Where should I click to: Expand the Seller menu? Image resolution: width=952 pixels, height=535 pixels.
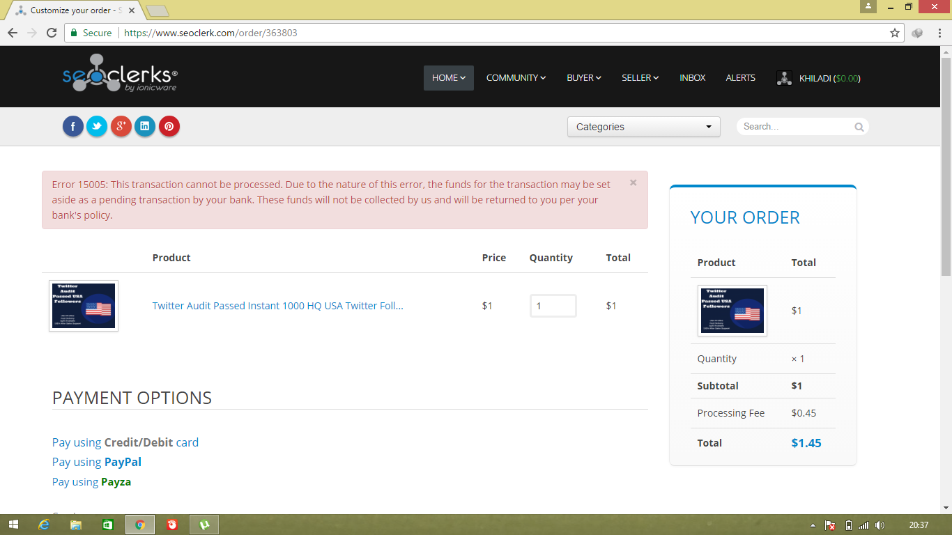click(640, 78)
